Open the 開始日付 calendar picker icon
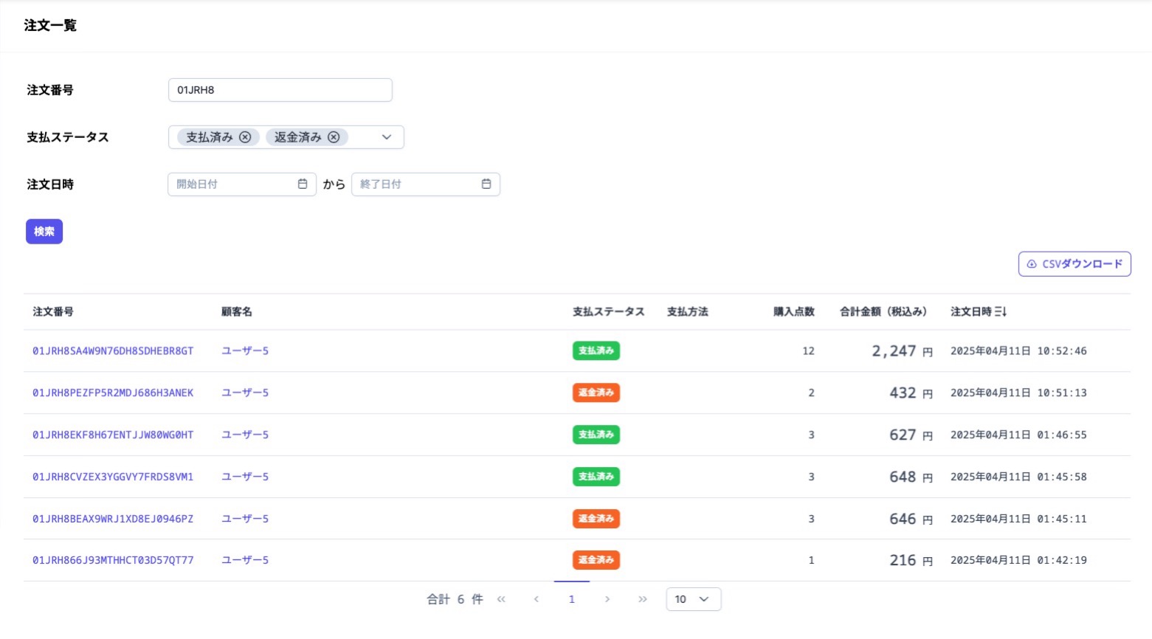1152x639 pixels. click(x=303, y=184)
